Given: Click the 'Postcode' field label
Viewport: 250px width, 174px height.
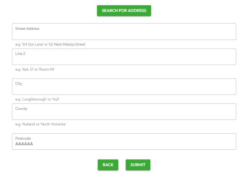Looking at the screenshot, I should click(x=23, y=139).
